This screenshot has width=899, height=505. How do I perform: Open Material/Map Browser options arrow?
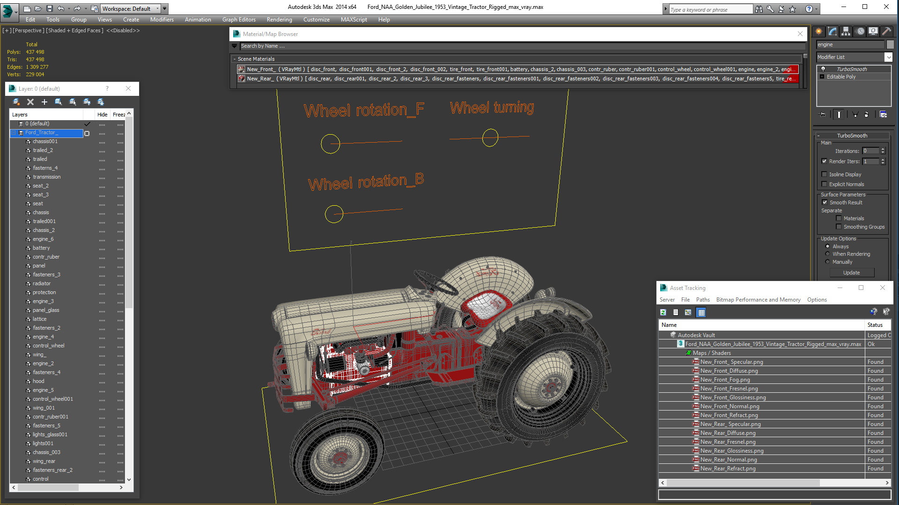click(x=235, y=46)
